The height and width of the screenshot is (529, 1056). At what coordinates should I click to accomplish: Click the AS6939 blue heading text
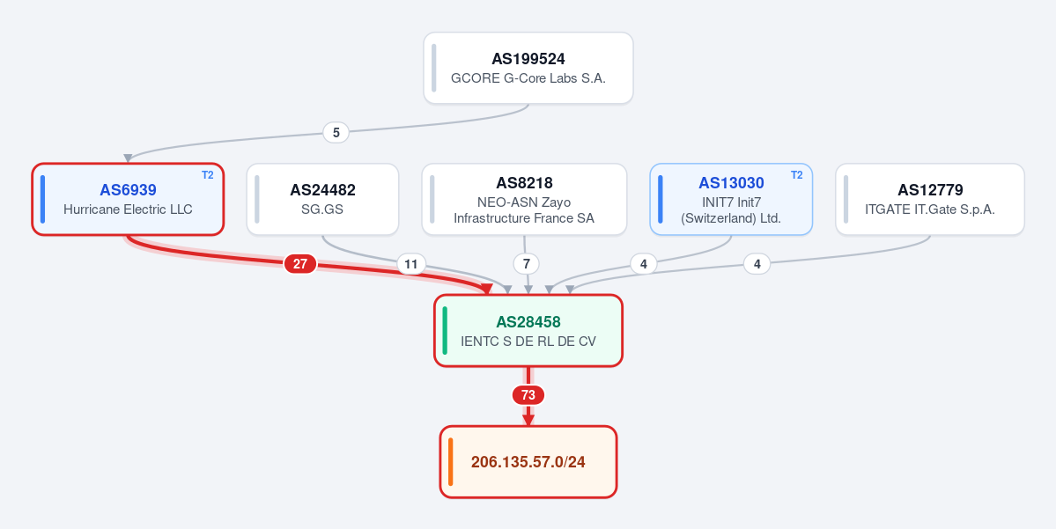(128, 190)
